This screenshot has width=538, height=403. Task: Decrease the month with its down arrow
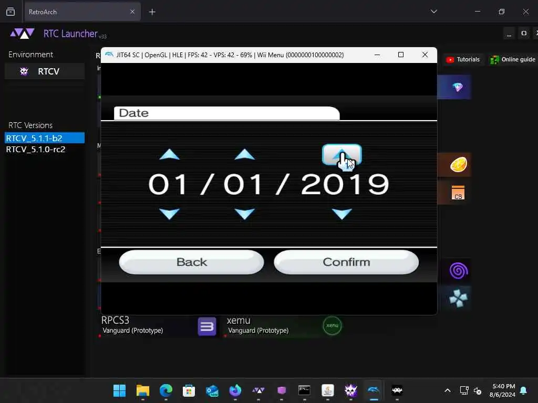click(x=170, y=214)
